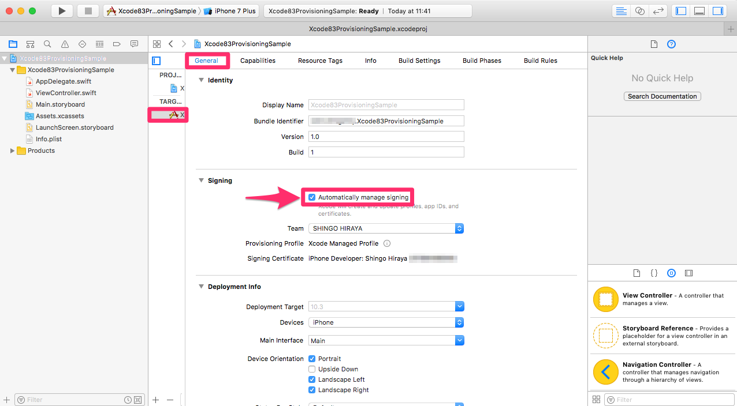Open the issue navigator
Screen dimensions: 737x406
pos(65,44)
